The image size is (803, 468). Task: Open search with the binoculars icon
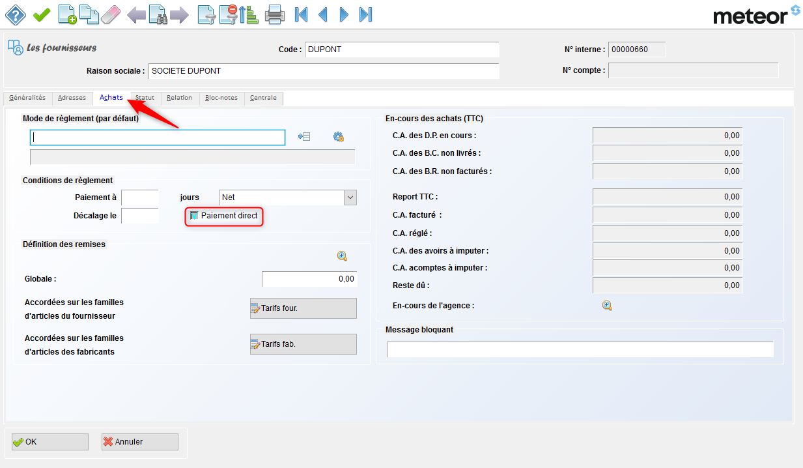158,14
